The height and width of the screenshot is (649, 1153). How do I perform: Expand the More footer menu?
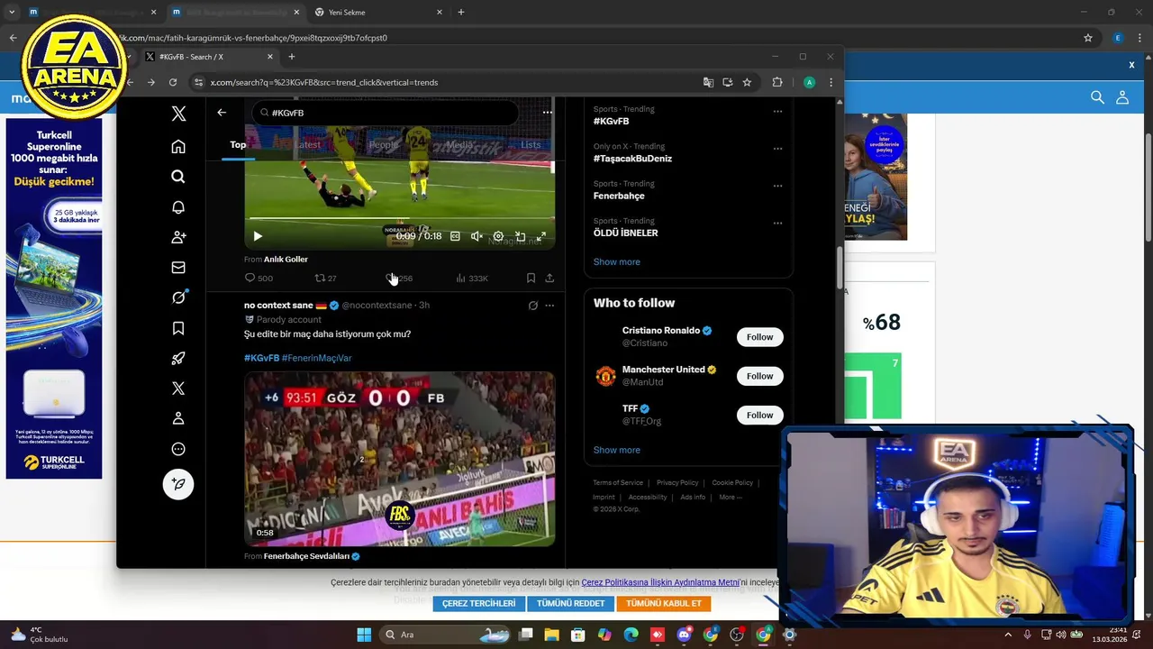731,497
